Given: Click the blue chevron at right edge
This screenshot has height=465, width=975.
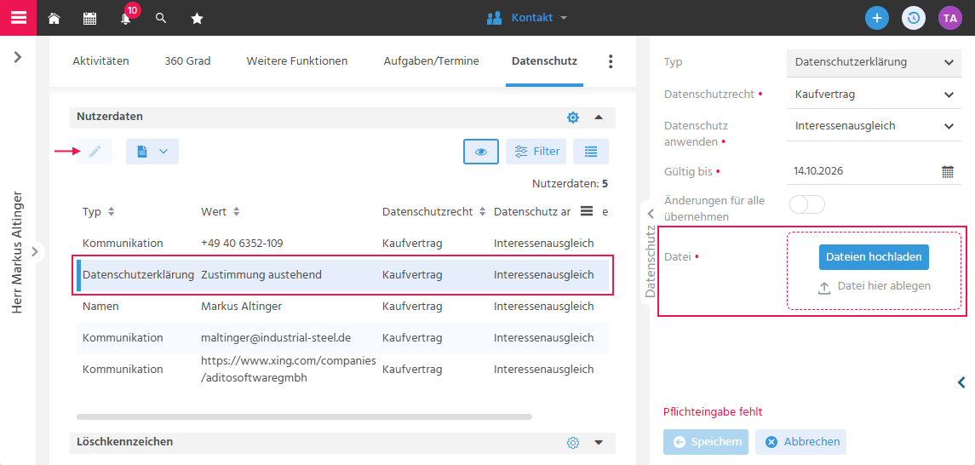Looking at the screenshot, I should click(961, 382).
